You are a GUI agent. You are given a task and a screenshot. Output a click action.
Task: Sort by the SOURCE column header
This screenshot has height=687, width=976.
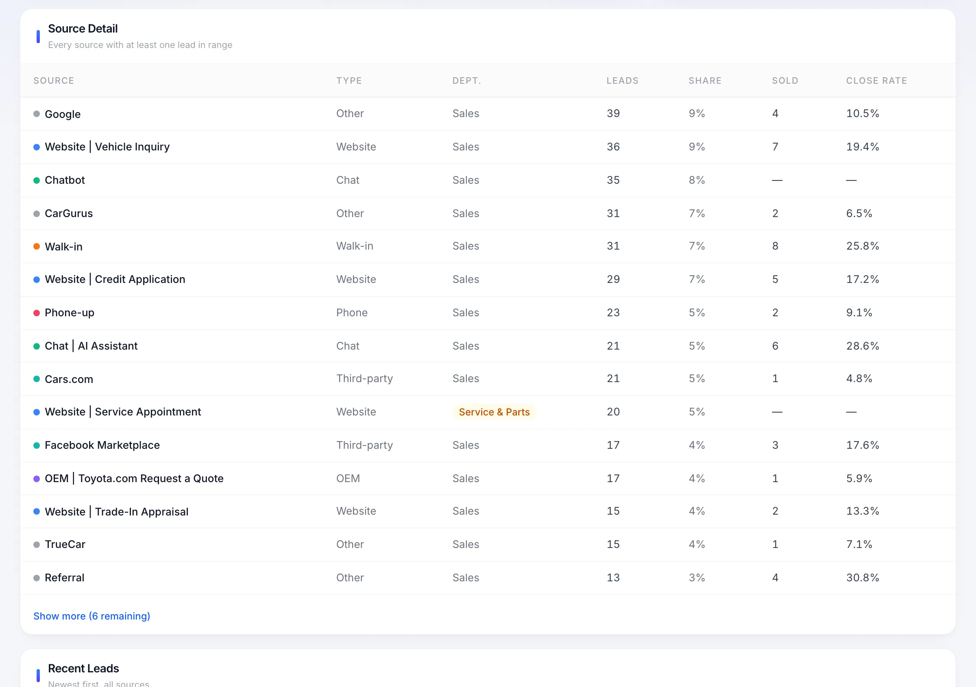54,81
